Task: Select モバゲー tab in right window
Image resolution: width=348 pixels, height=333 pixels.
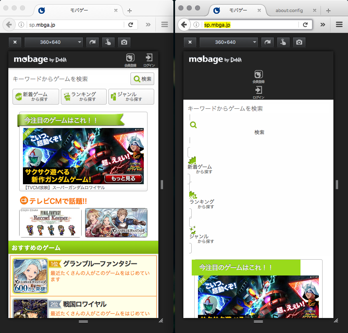Action: [238, 10]
